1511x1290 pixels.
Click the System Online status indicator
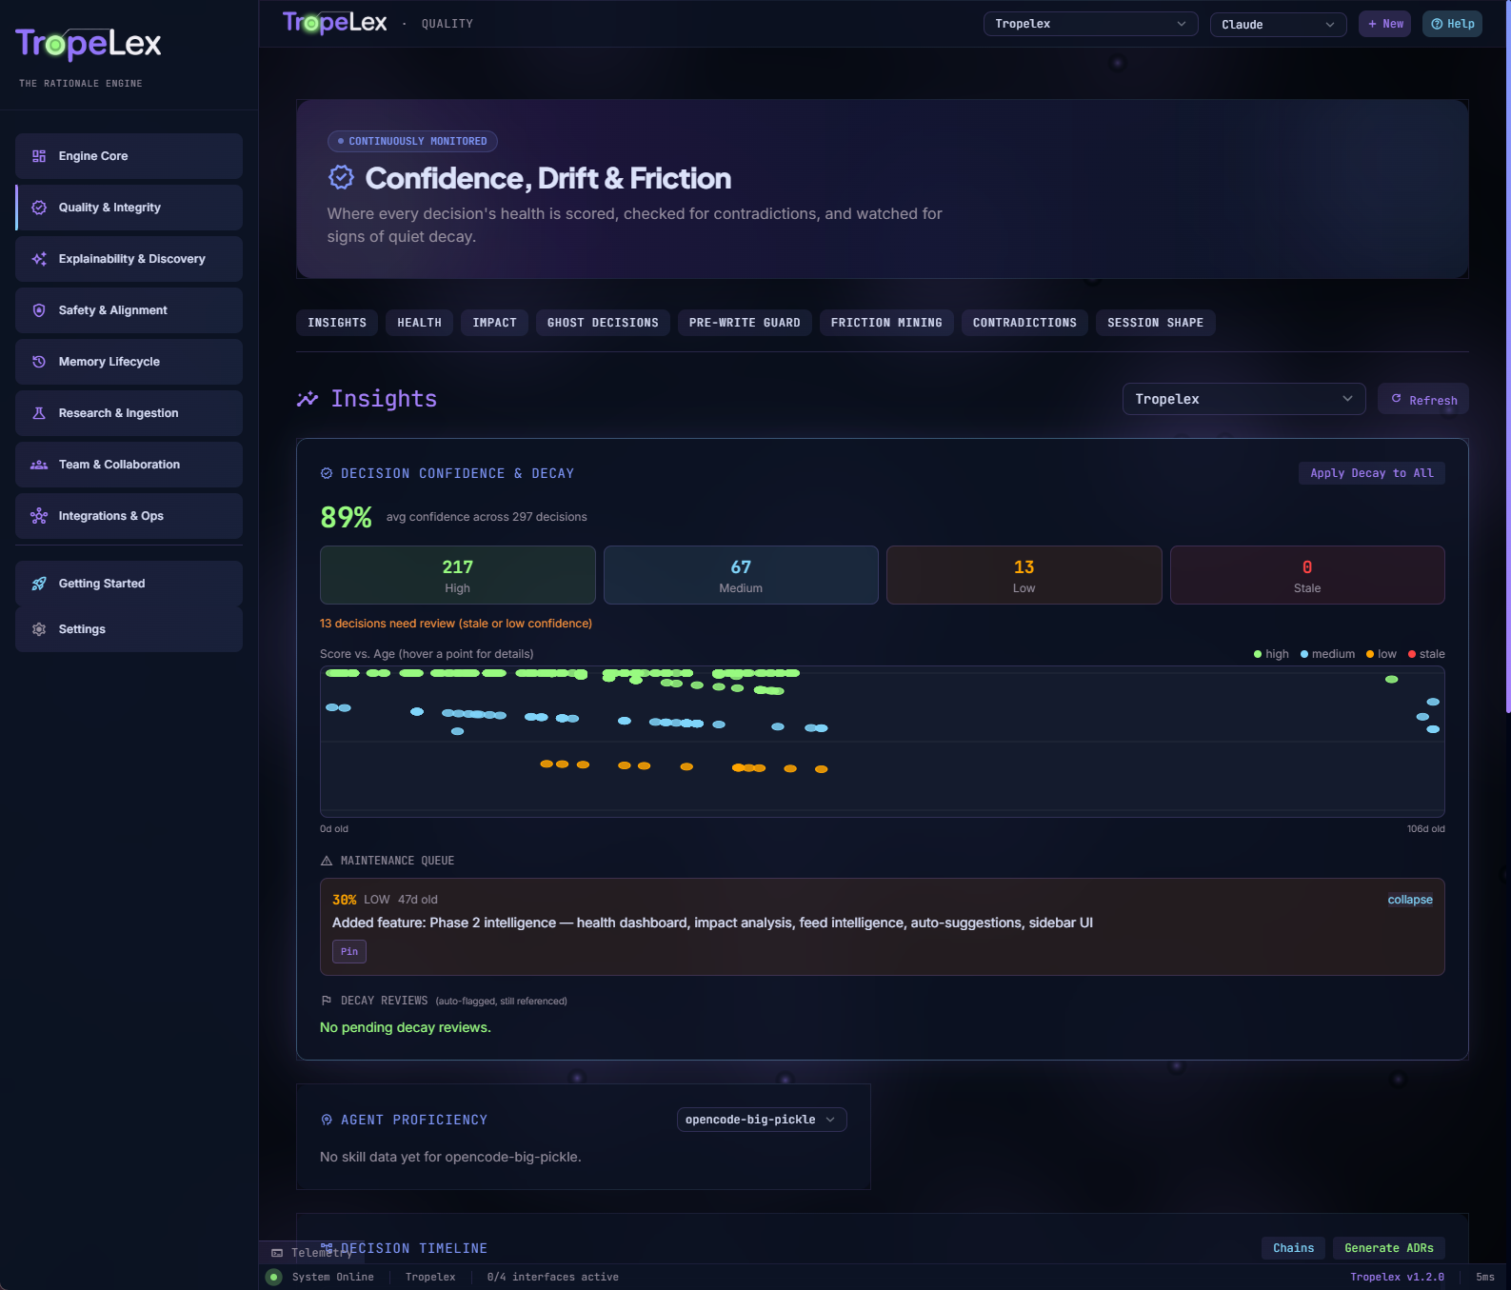(274, 1278)
